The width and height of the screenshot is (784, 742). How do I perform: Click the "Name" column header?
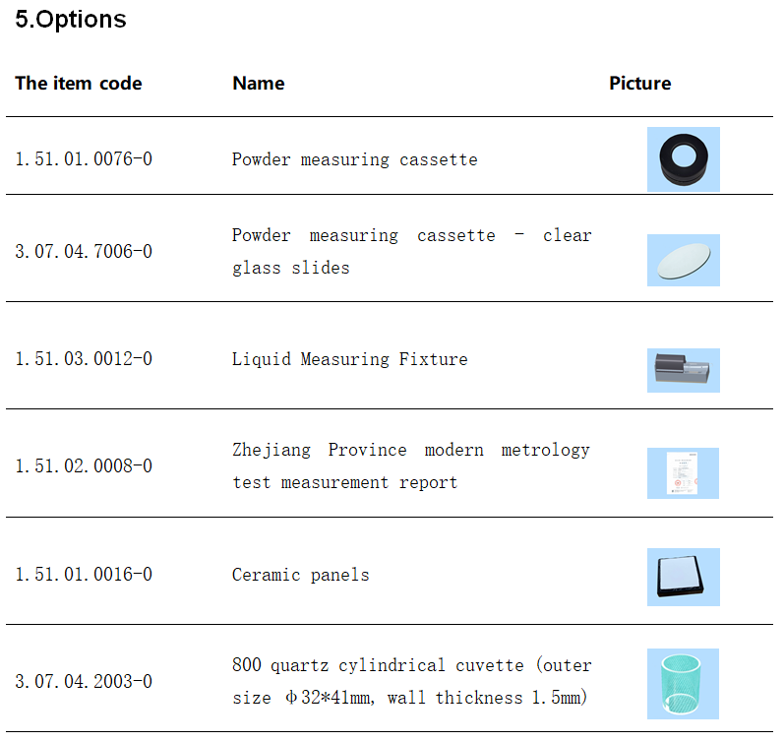258,84
